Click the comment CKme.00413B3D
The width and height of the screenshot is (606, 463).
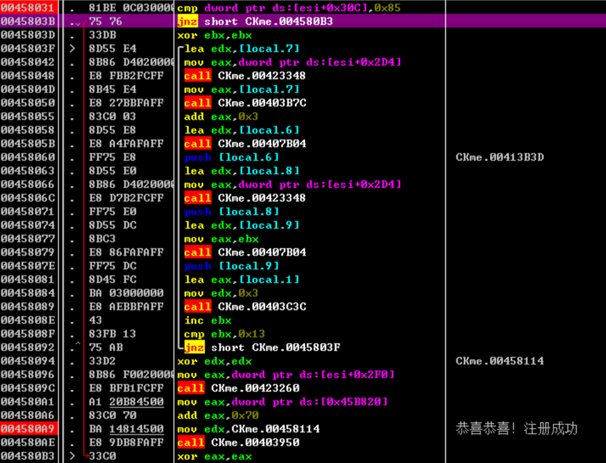(x=499, y=157)
